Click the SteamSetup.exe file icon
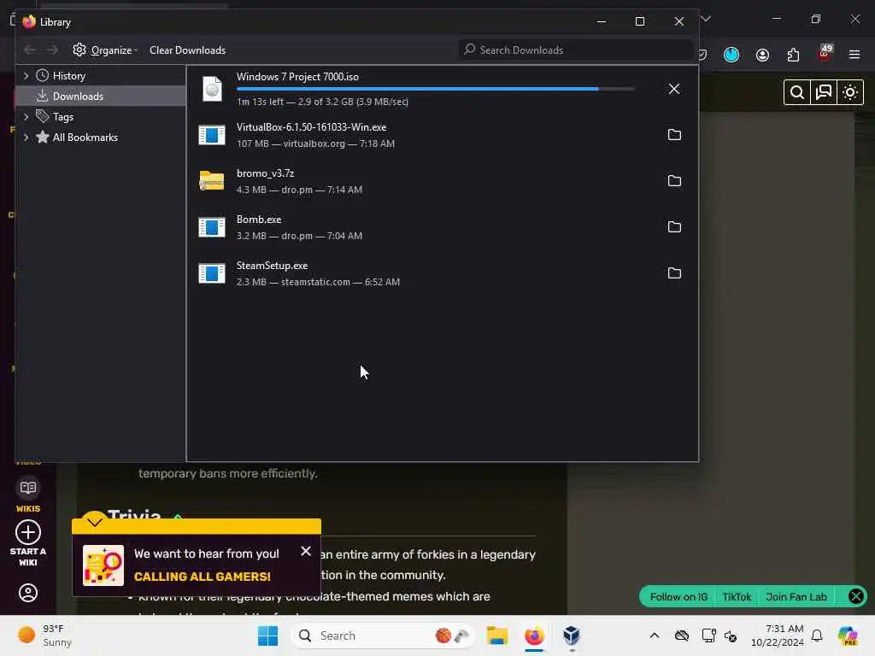The height and width of the screenshot is (656, 875). pos(212,273)
